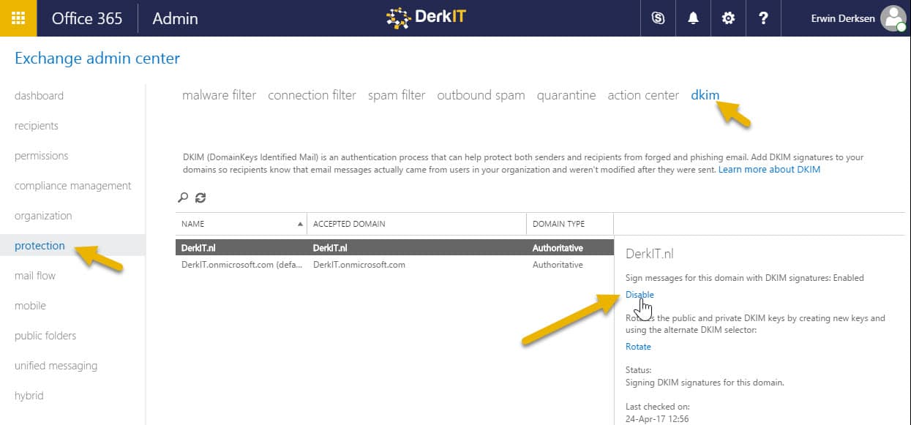Click Office 365 header link
911x425 pixels.
pyautogui.click(x=87, y=18)
